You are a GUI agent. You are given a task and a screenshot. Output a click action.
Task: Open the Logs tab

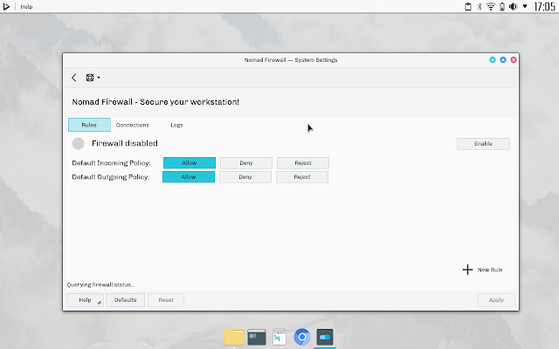tap(176, 125)
